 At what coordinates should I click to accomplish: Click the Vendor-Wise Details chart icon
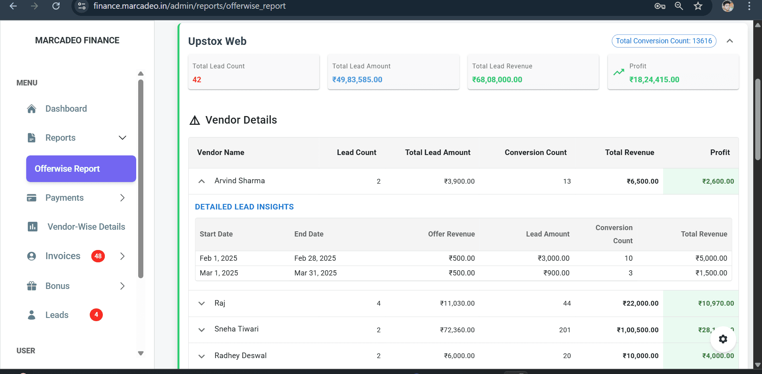[x=33, y=227]
